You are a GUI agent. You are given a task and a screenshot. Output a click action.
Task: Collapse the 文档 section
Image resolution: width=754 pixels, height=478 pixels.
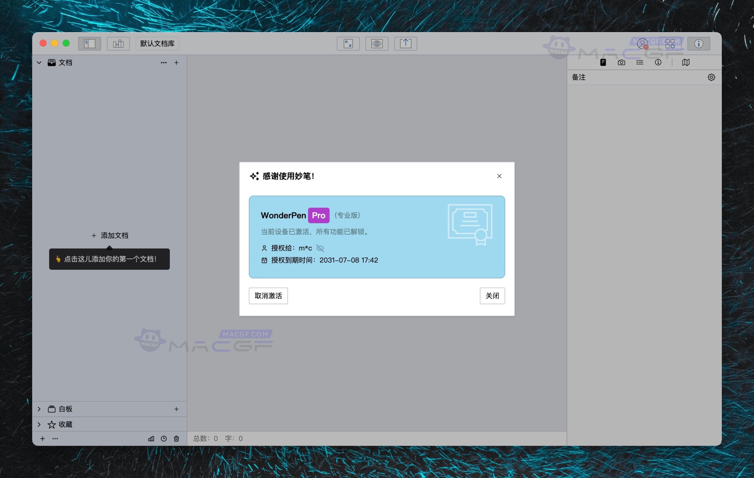pos(39,62)
